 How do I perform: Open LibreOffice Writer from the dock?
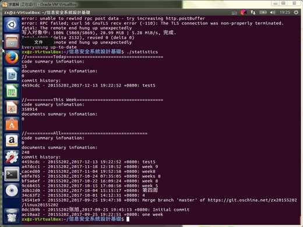click(x=12, y=75)
